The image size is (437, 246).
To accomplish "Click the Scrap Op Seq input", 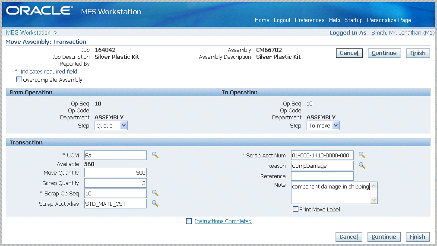I will [x=115, y=193].
